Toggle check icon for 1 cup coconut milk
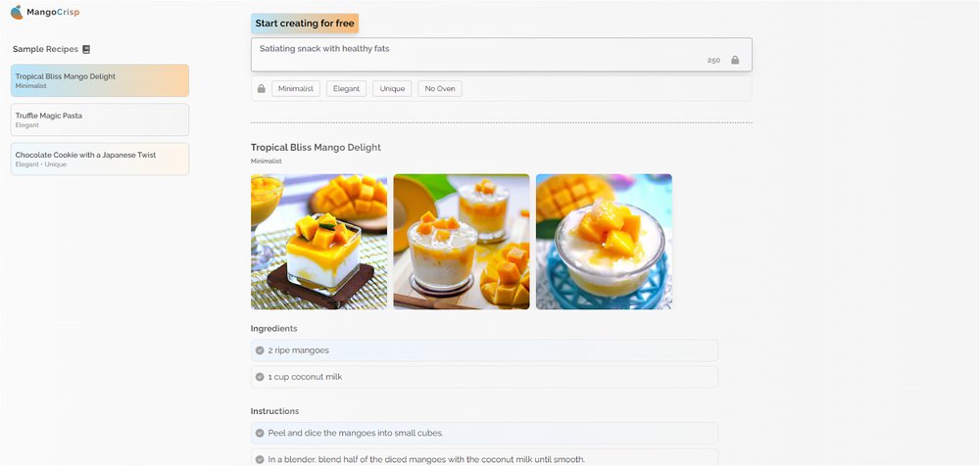Viewport: 980px width, 466px height. (260, 377)
